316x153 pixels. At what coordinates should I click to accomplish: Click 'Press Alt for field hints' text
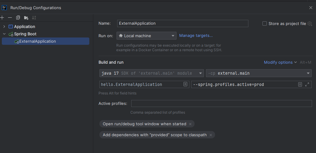coord(117,93)
